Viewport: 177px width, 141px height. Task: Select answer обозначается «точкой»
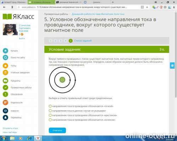coord(50,106)
